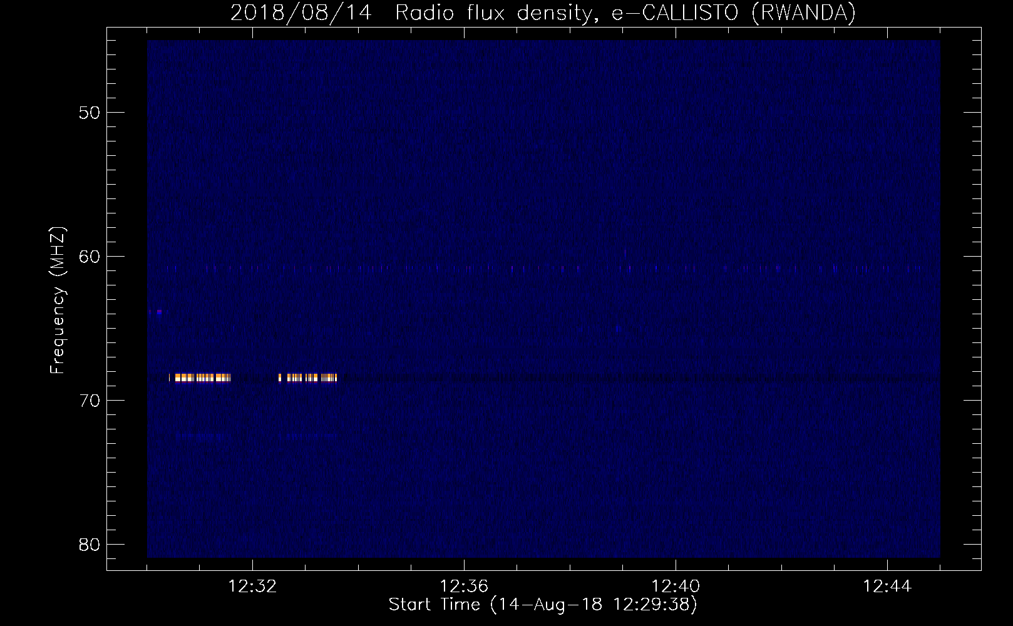Click the 12:32 time tick label
Image resolution: width=1013 pixels, height=626 pixels.
pyautogui.click(x=252, y=587)
